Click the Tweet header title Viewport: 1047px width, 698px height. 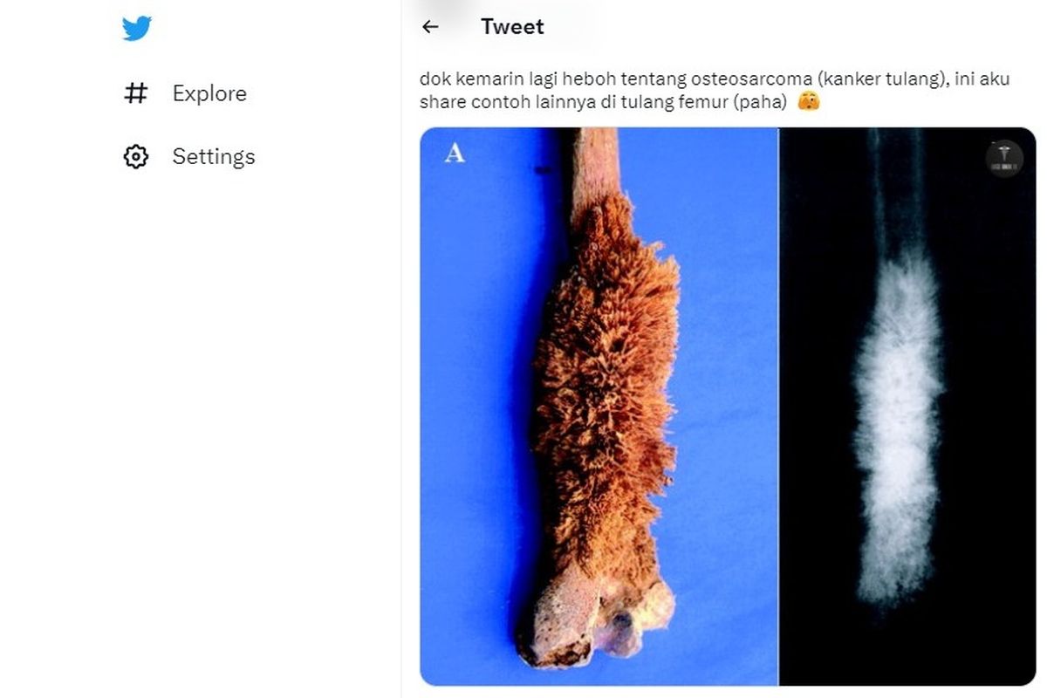(x=512, y=27)
